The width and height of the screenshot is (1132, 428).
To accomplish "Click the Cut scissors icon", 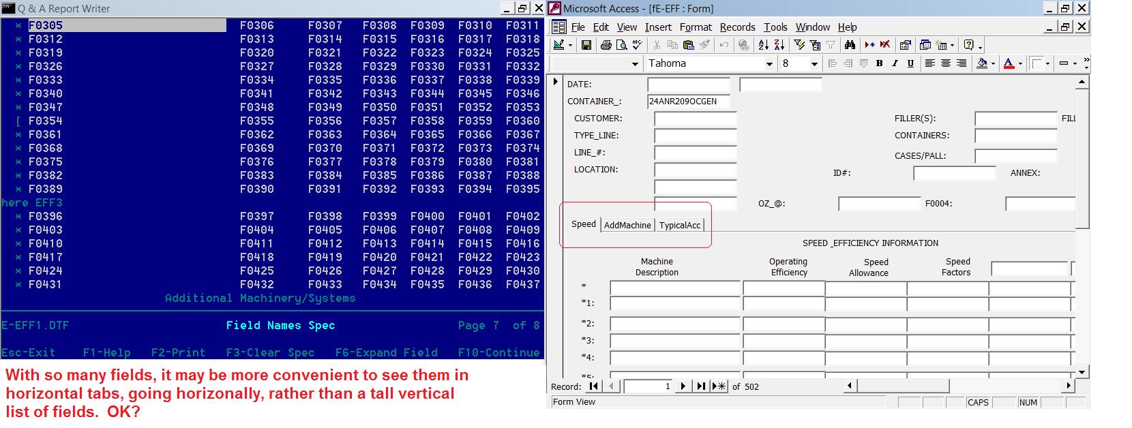I will coord(657,45).
